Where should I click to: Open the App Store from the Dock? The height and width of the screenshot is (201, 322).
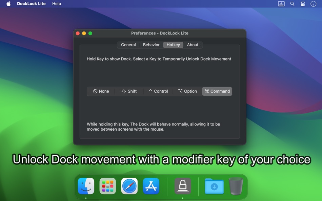pyautogui.click(x=151, y=186)
